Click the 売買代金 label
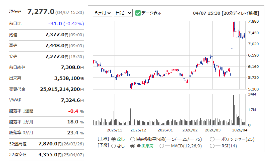The width and height of the screenshot is (269, 162). (x=17, y=89)
